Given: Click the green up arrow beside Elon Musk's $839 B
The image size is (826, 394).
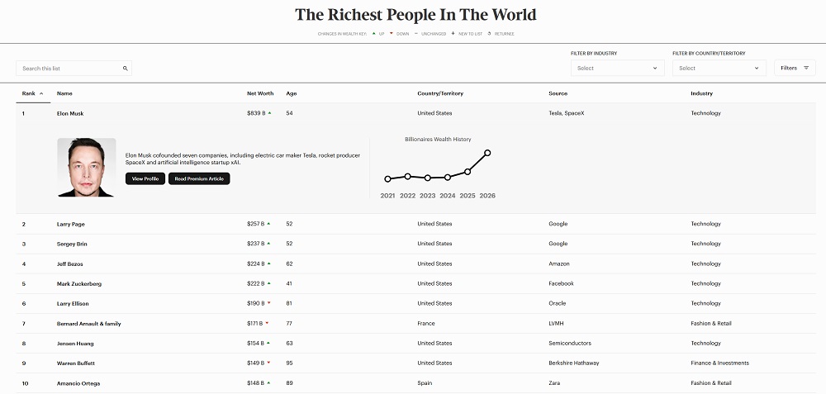Looking at the screenshot, I should [x=269, y=113].
